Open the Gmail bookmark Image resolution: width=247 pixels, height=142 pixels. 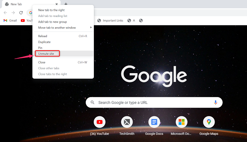click(x=10, y=20)
